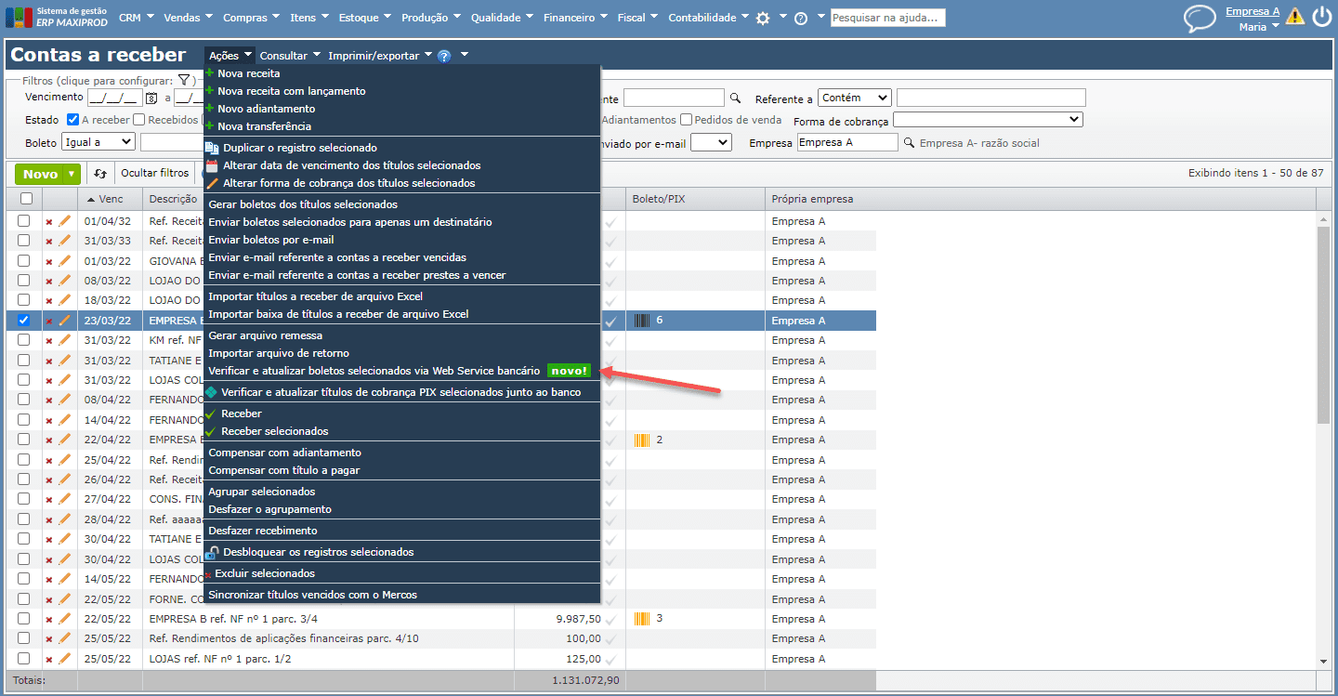Click the delete X on row 18/03/22

point(49,300)
